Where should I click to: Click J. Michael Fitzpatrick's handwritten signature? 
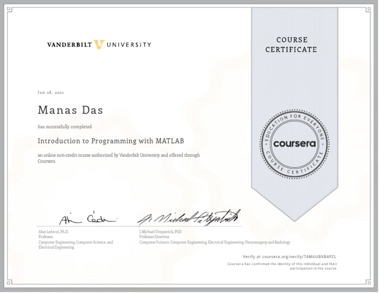point(189,218)
